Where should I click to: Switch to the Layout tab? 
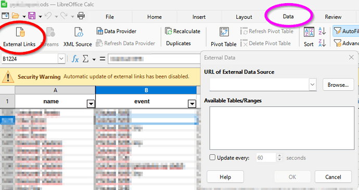tap(244, 17)
